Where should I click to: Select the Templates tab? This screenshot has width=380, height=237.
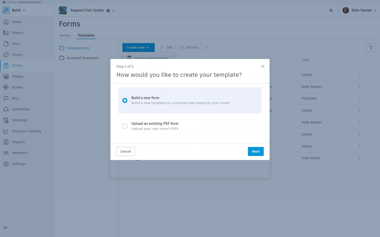click(x=86, y=35)
